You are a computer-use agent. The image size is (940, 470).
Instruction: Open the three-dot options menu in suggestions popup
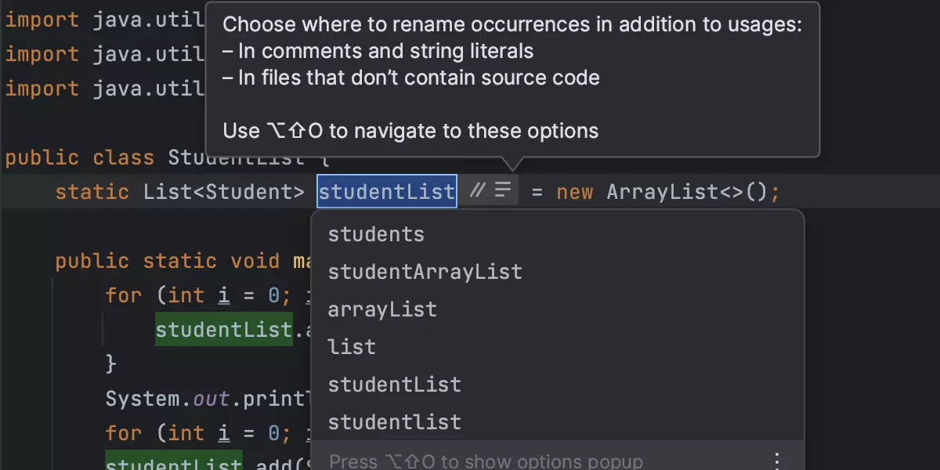(776, 460)
